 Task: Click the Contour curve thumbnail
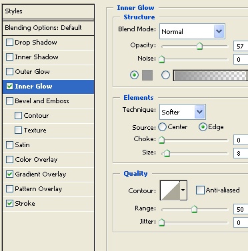[170, 190]
